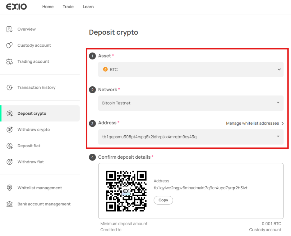Click the deposit QR code image
This screenshot has height=236, width=291.
pos(126,191)
